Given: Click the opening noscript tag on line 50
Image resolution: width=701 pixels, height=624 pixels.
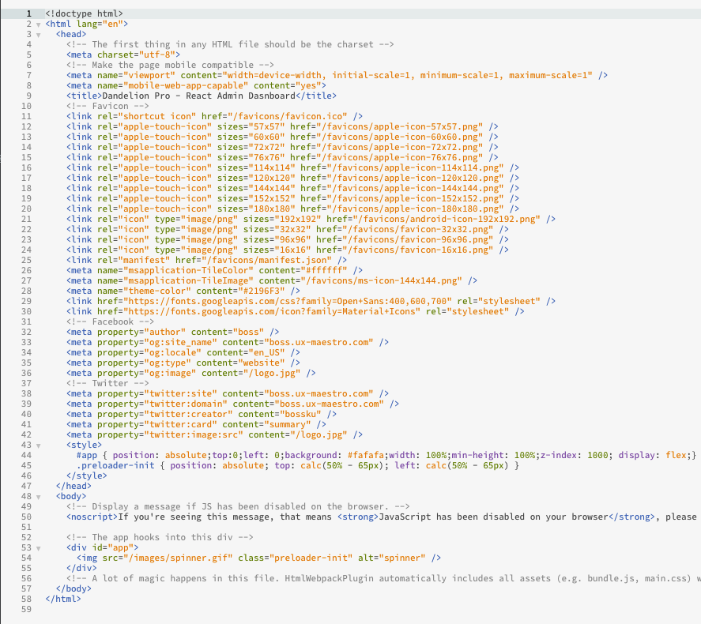Looking at the screenshot, I should [x=92, y=517].
